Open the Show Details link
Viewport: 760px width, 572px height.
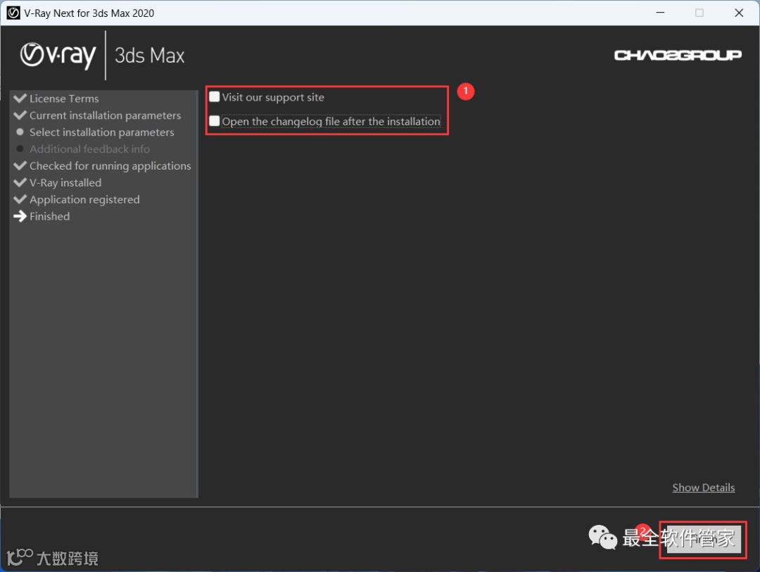click(703, 487)
